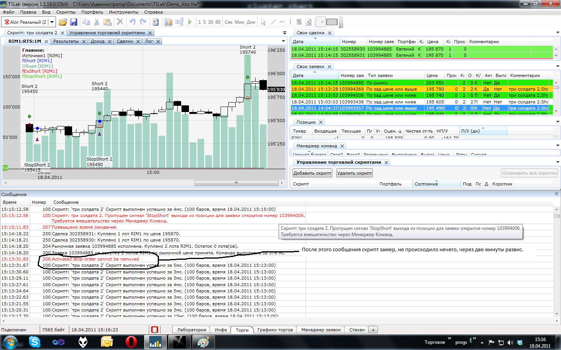This screenshot has width=561, height=350.
Task: Click the gray color swatch in the toolbar
Action: [x=332, y=22]
